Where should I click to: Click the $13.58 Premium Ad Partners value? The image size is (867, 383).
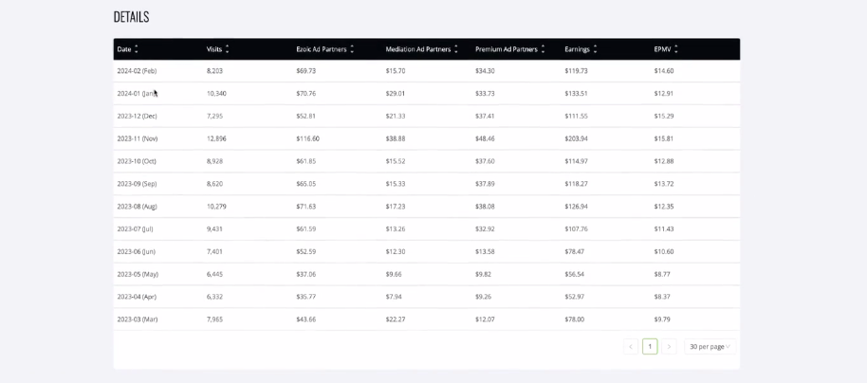[485, 251]
